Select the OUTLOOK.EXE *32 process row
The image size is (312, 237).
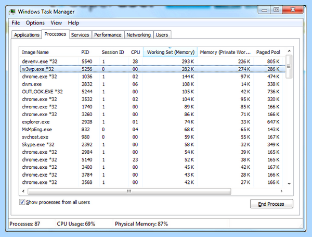tap(152, 92)
